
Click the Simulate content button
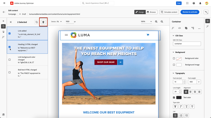coord(169,12)
